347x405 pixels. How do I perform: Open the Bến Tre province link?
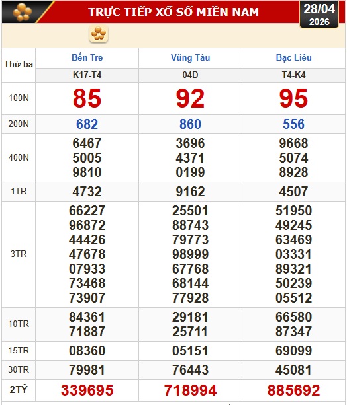87,57
